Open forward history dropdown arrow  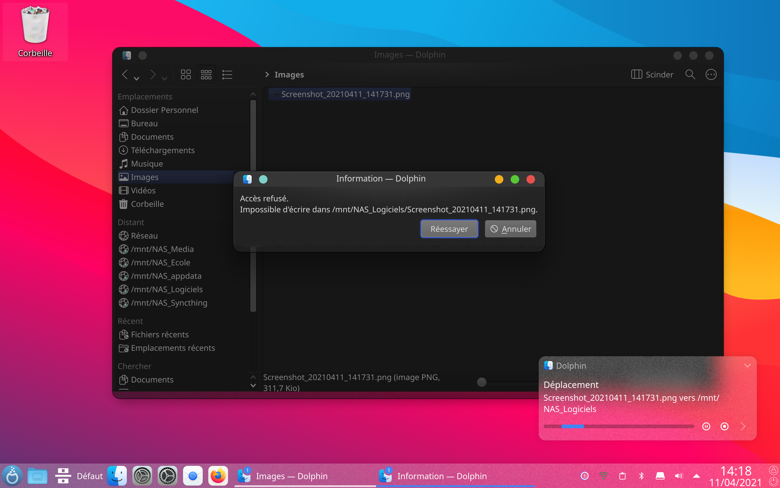[x=165, y=78]
